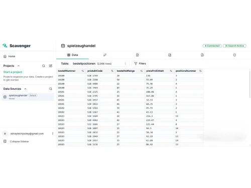Click the Default tag on spielzeughandel source
This screenshot has height=188, width=251.
[x=33, y=95]
